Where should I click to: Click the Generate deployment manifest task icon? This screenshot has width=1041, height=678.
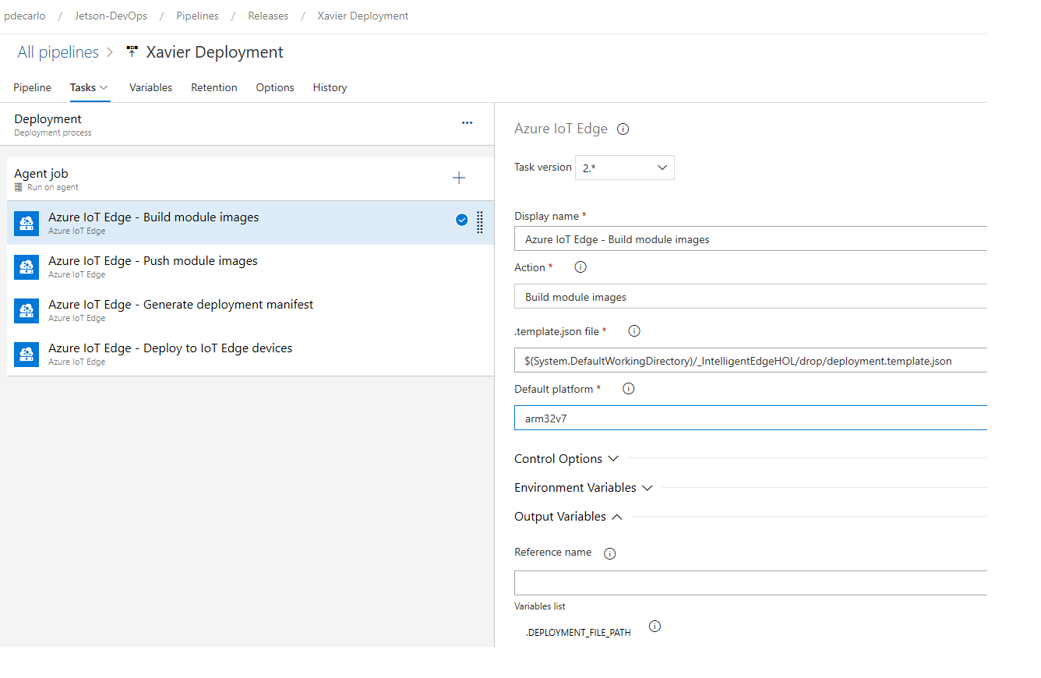click(26, 311)
